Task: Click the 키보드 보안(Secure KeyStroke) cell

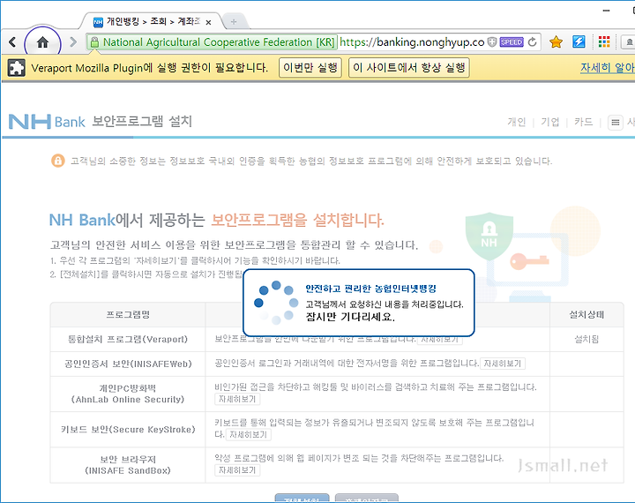Action: 128,430
